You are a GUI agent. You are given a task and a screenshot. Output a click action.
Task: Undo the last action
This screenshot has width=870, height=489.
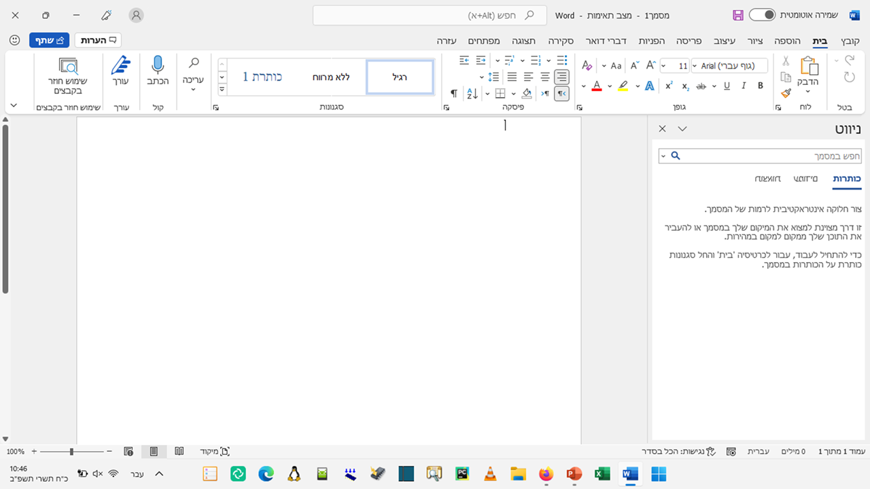[x=849, y=60]
